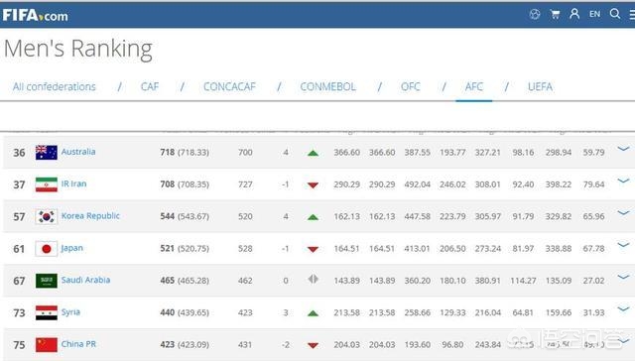Expand the Japan row details chevron
635x361 pixels.
(623, 245)
